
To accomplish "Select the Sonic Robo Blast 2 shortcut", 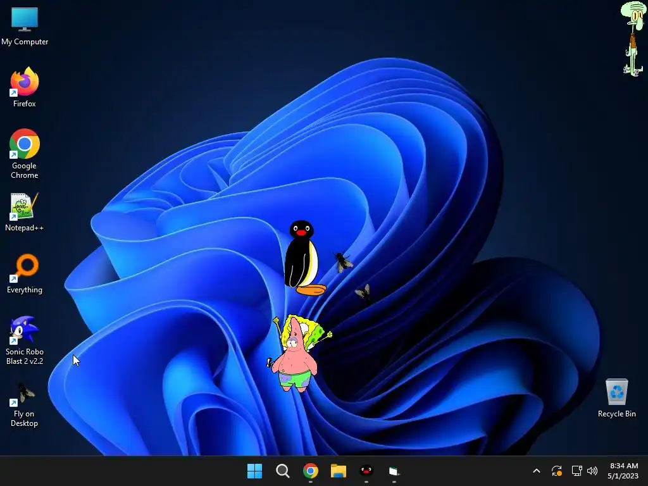I will [25, 340].
